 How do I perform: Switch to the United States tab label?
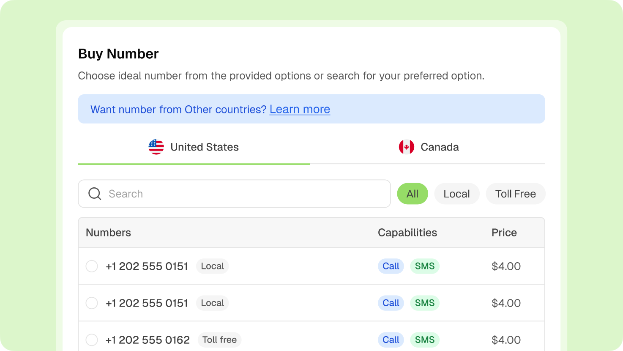click(205, 147)
